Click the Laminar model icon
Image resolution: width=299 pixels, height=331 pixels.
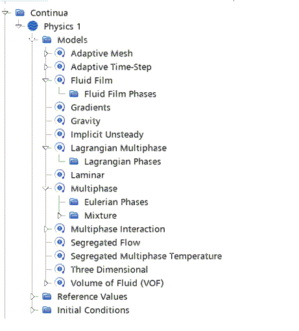(x=60, y=175)
